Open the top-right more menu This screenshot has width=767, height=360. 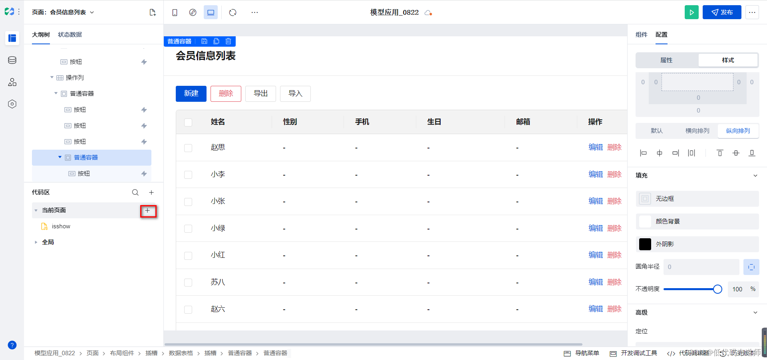(x=752, y=12)
